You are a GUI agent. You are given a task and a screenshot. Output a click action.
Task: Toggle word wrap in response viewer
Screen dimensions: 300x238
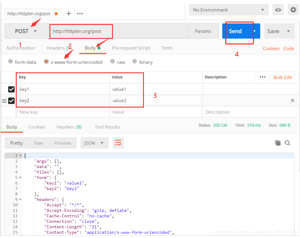(118, 143)
